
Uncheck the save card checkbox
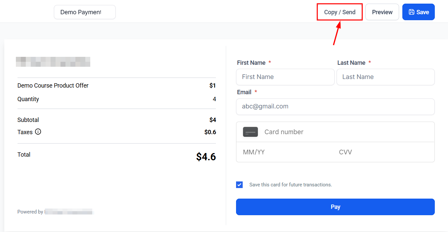click(x=239, y=185)
